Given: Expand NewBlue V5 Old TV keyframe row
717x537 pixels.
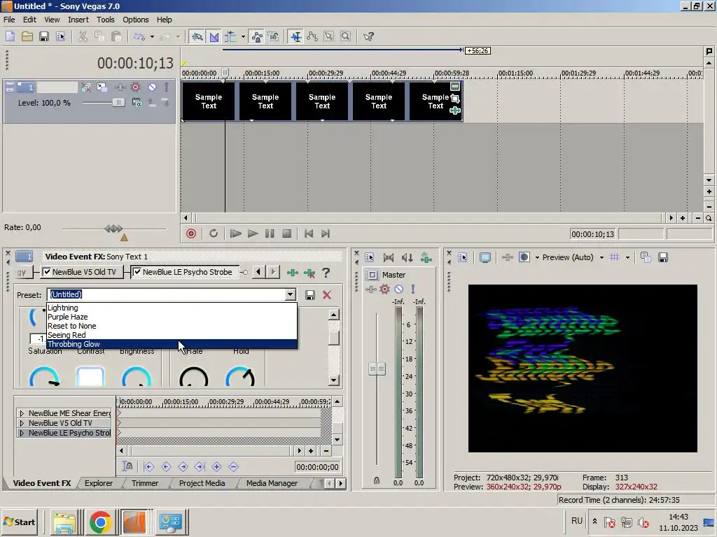Looking at the screenshot, I should click(x=22, y=423).
